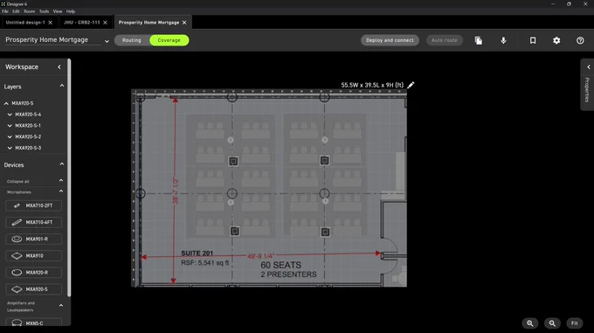Viewport: 594px width, 333px height.
Task: Expand the Properties side panel
Action: 588,67
